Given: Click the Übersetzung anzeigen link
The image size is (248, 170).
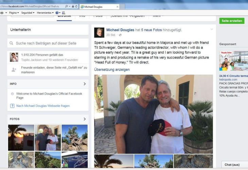Looking at the screenshot, I should click(x=112, y=69).
